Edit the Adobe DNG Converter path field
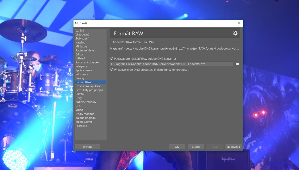 tap(171, 64)
